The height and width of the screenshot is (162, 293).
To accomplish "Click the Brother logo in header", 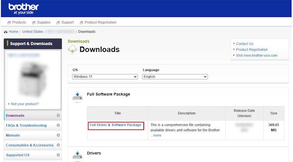I will point(24,9).
